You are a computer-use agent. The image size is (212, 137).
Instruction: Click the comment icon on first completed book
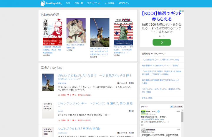click(x=73, y=95)
